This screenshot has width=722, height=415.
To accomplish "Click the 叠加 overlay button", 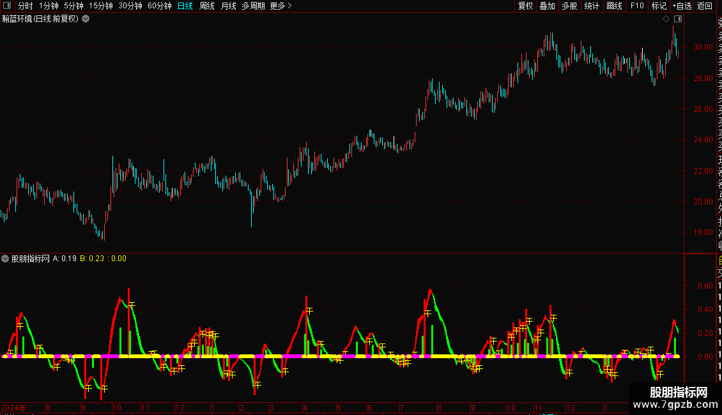I will [548, 6].
